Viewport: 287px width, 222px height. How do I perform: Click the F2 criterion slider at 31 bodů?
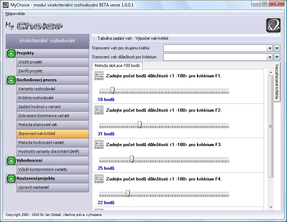pos(140,125)
